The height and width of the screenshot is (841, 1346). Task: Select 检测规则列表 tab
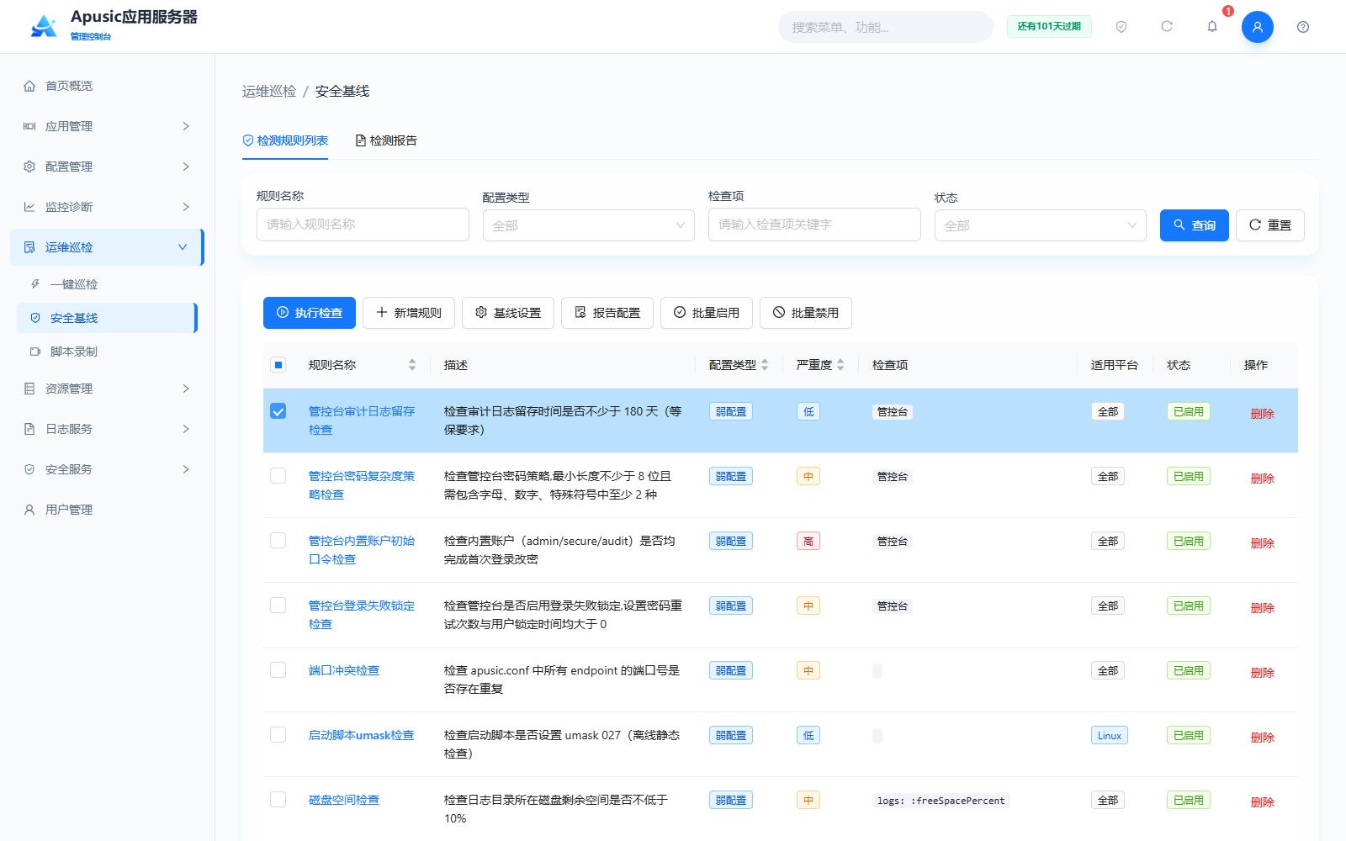pyautogui.click(x=285, y=140)
